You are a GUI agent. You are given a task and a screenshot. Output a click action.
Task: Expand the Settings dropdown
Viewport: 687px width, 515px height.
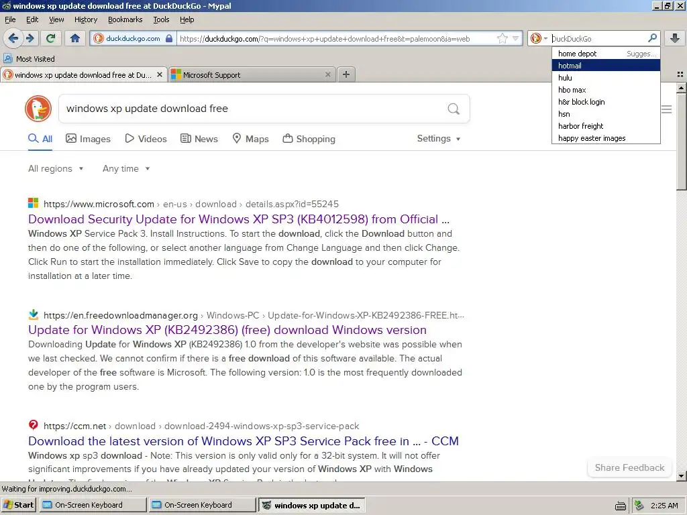point(439,138)
